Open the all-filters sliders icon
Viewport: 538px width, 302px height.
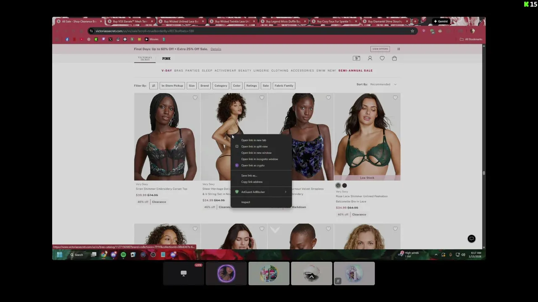[153, 86]
